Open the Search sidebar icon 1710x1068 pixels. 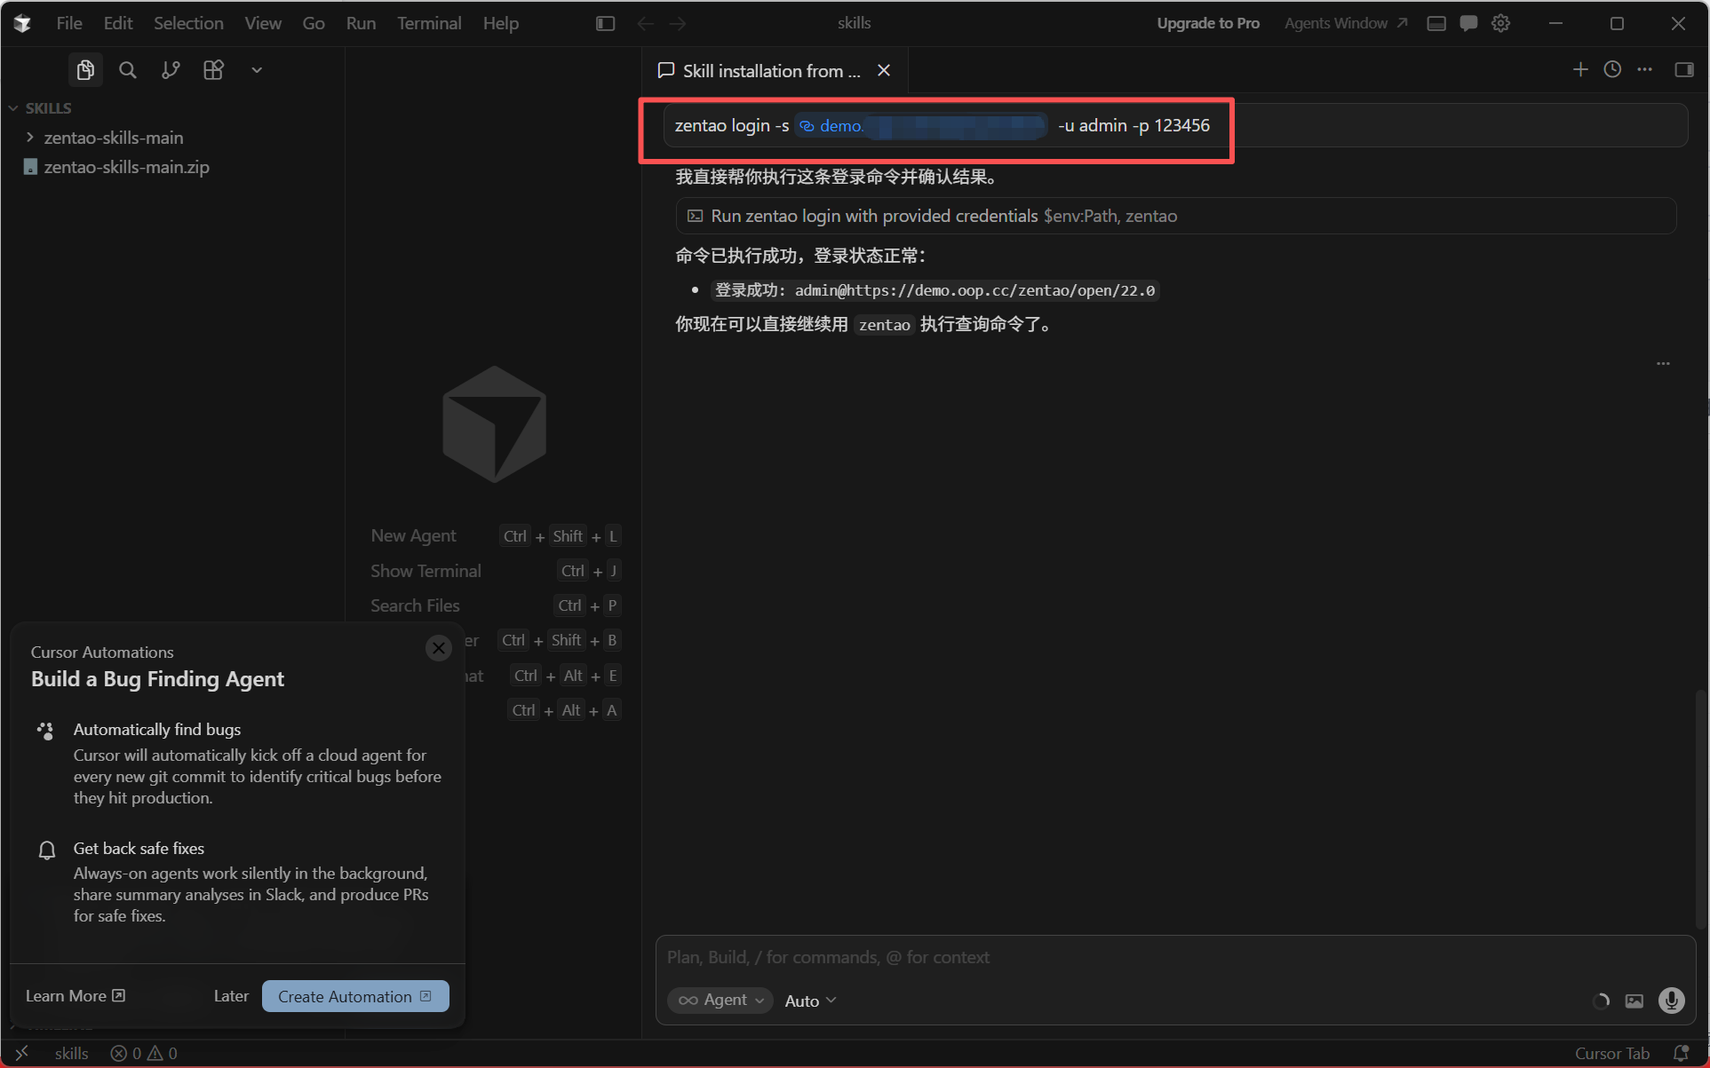128,70
